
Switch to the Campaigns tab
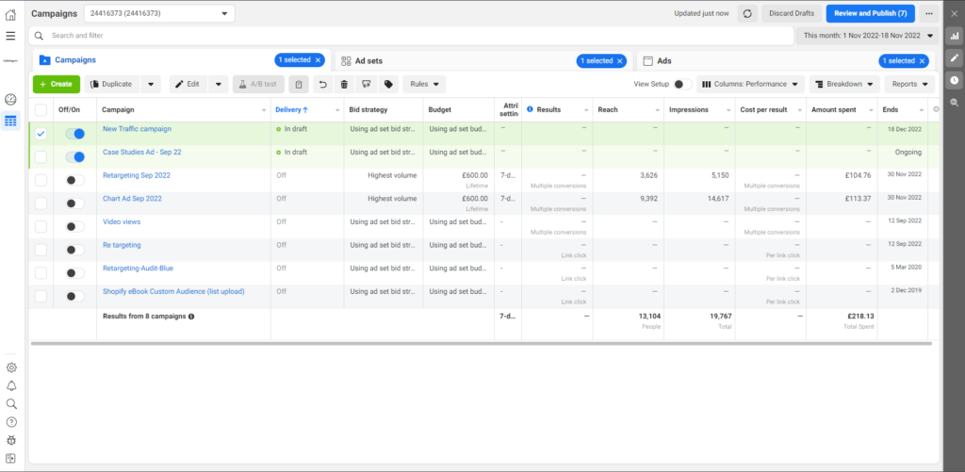(x=75, y=60)
